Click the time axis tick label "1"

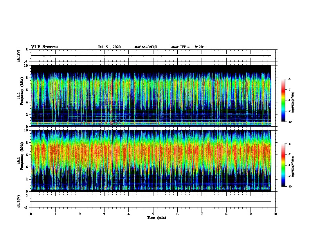[55, 214]
